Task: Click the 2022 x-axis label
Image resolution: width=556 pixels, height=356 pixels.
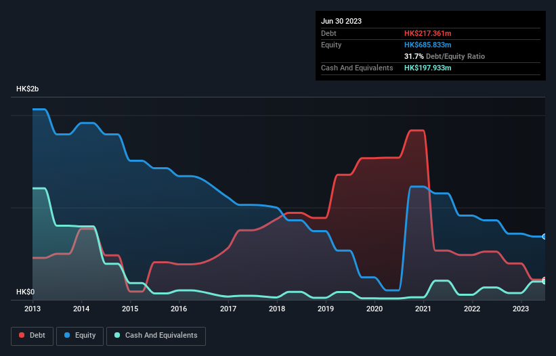Action: click(472, 309)
